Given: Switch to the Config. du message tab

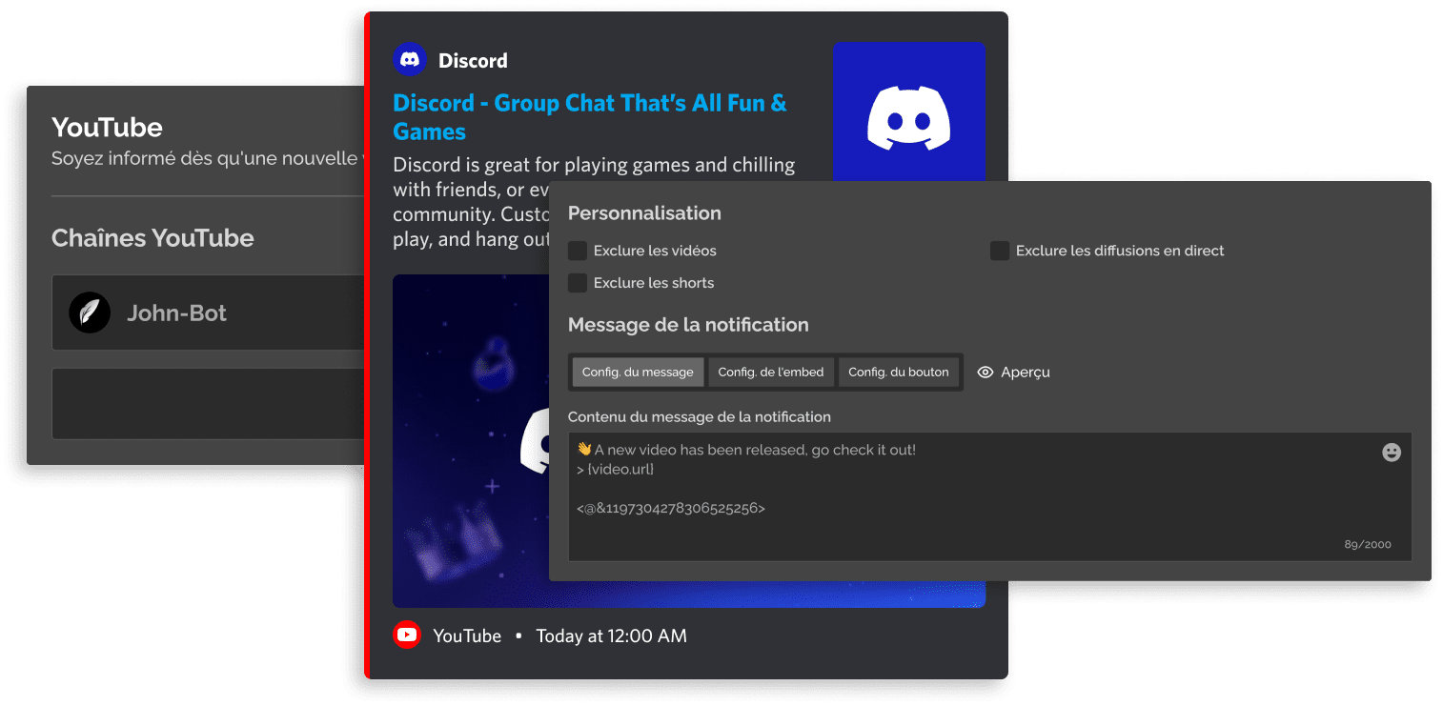Looking at the screenshot, I should (x=638, y=373).
